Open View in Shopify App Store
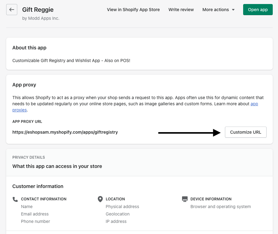 tap(133, 10)
